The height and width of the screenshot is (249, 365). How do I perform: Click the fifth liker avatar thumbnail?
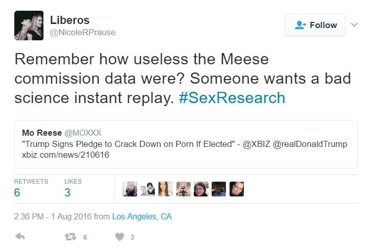201,189
